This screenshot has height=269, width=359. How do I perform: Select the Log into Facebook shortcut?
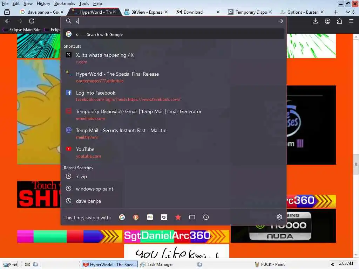coord(174,96)
